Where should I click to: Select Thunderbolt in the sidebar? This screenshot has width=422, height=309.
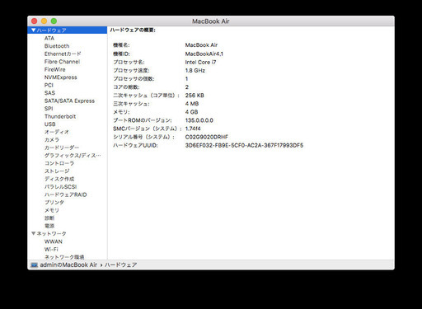(60, 116)
